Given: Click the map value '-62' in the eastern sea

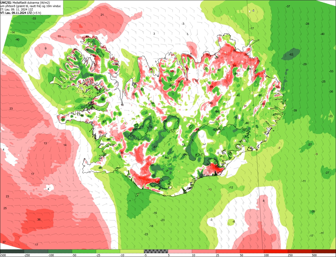Looking at the screenshot, I should click(x=291, y=54).
